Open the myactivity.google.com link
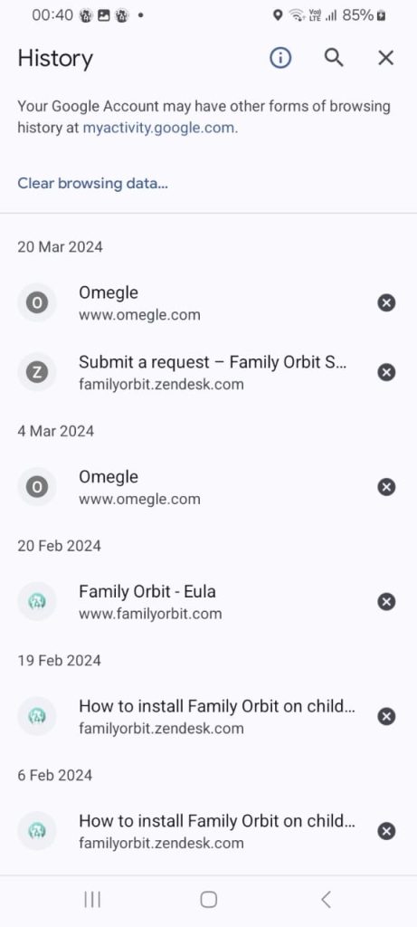 (158, 129)
